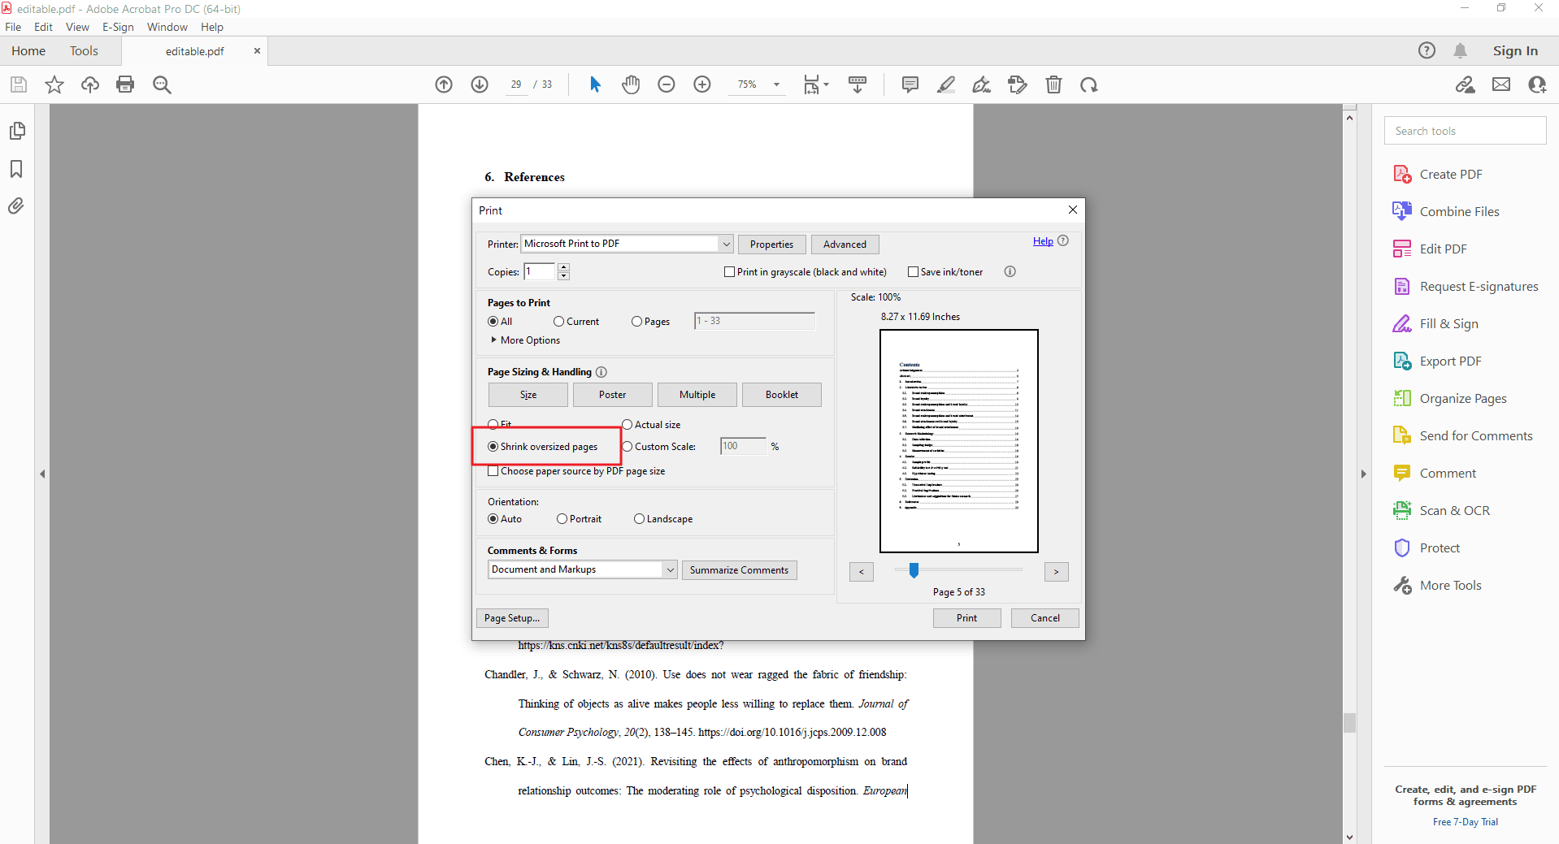This screenshot has height=844, width=1559.
Task: Open the E-Sign menu
Action: coord(118,27)
